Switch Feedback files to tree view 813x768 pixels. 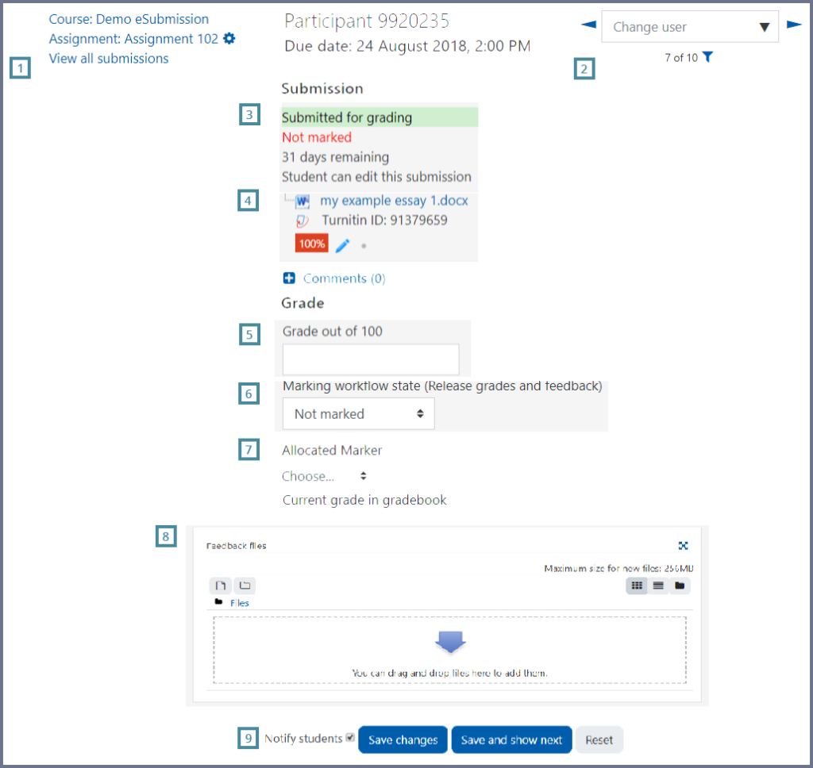680,585
